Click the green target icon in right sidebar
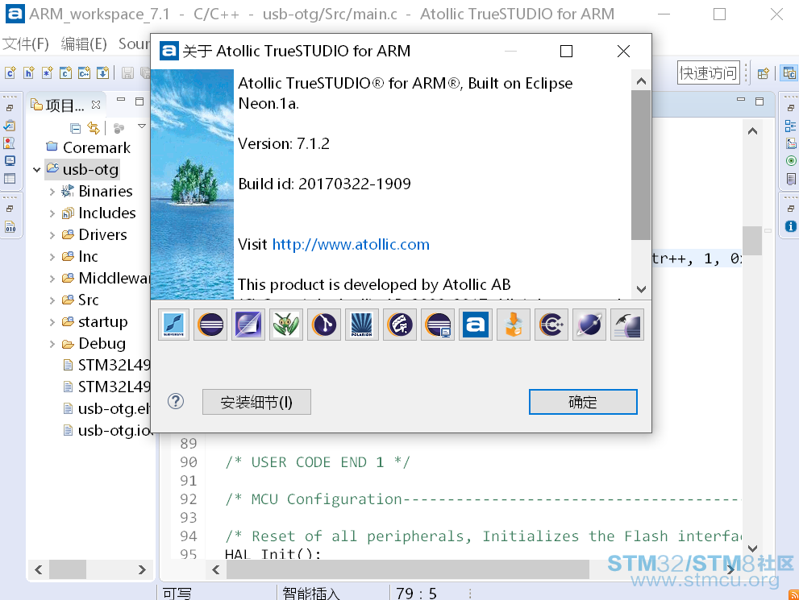 pos(791,161)
